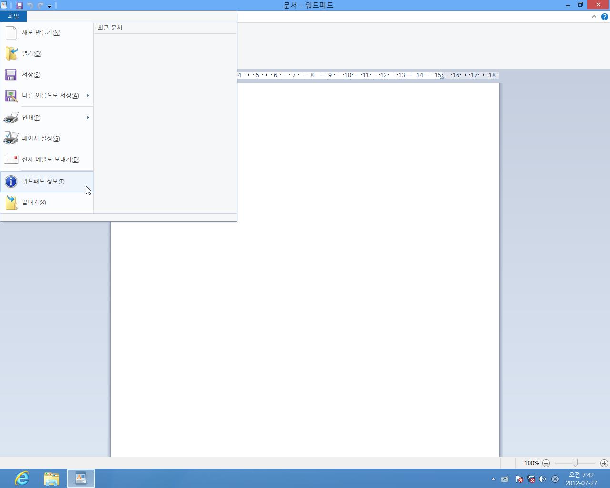The height and width of the screenshot is (488, 610).
Task: Click the Exit icon (끝내기)
Action: [11, 203]
